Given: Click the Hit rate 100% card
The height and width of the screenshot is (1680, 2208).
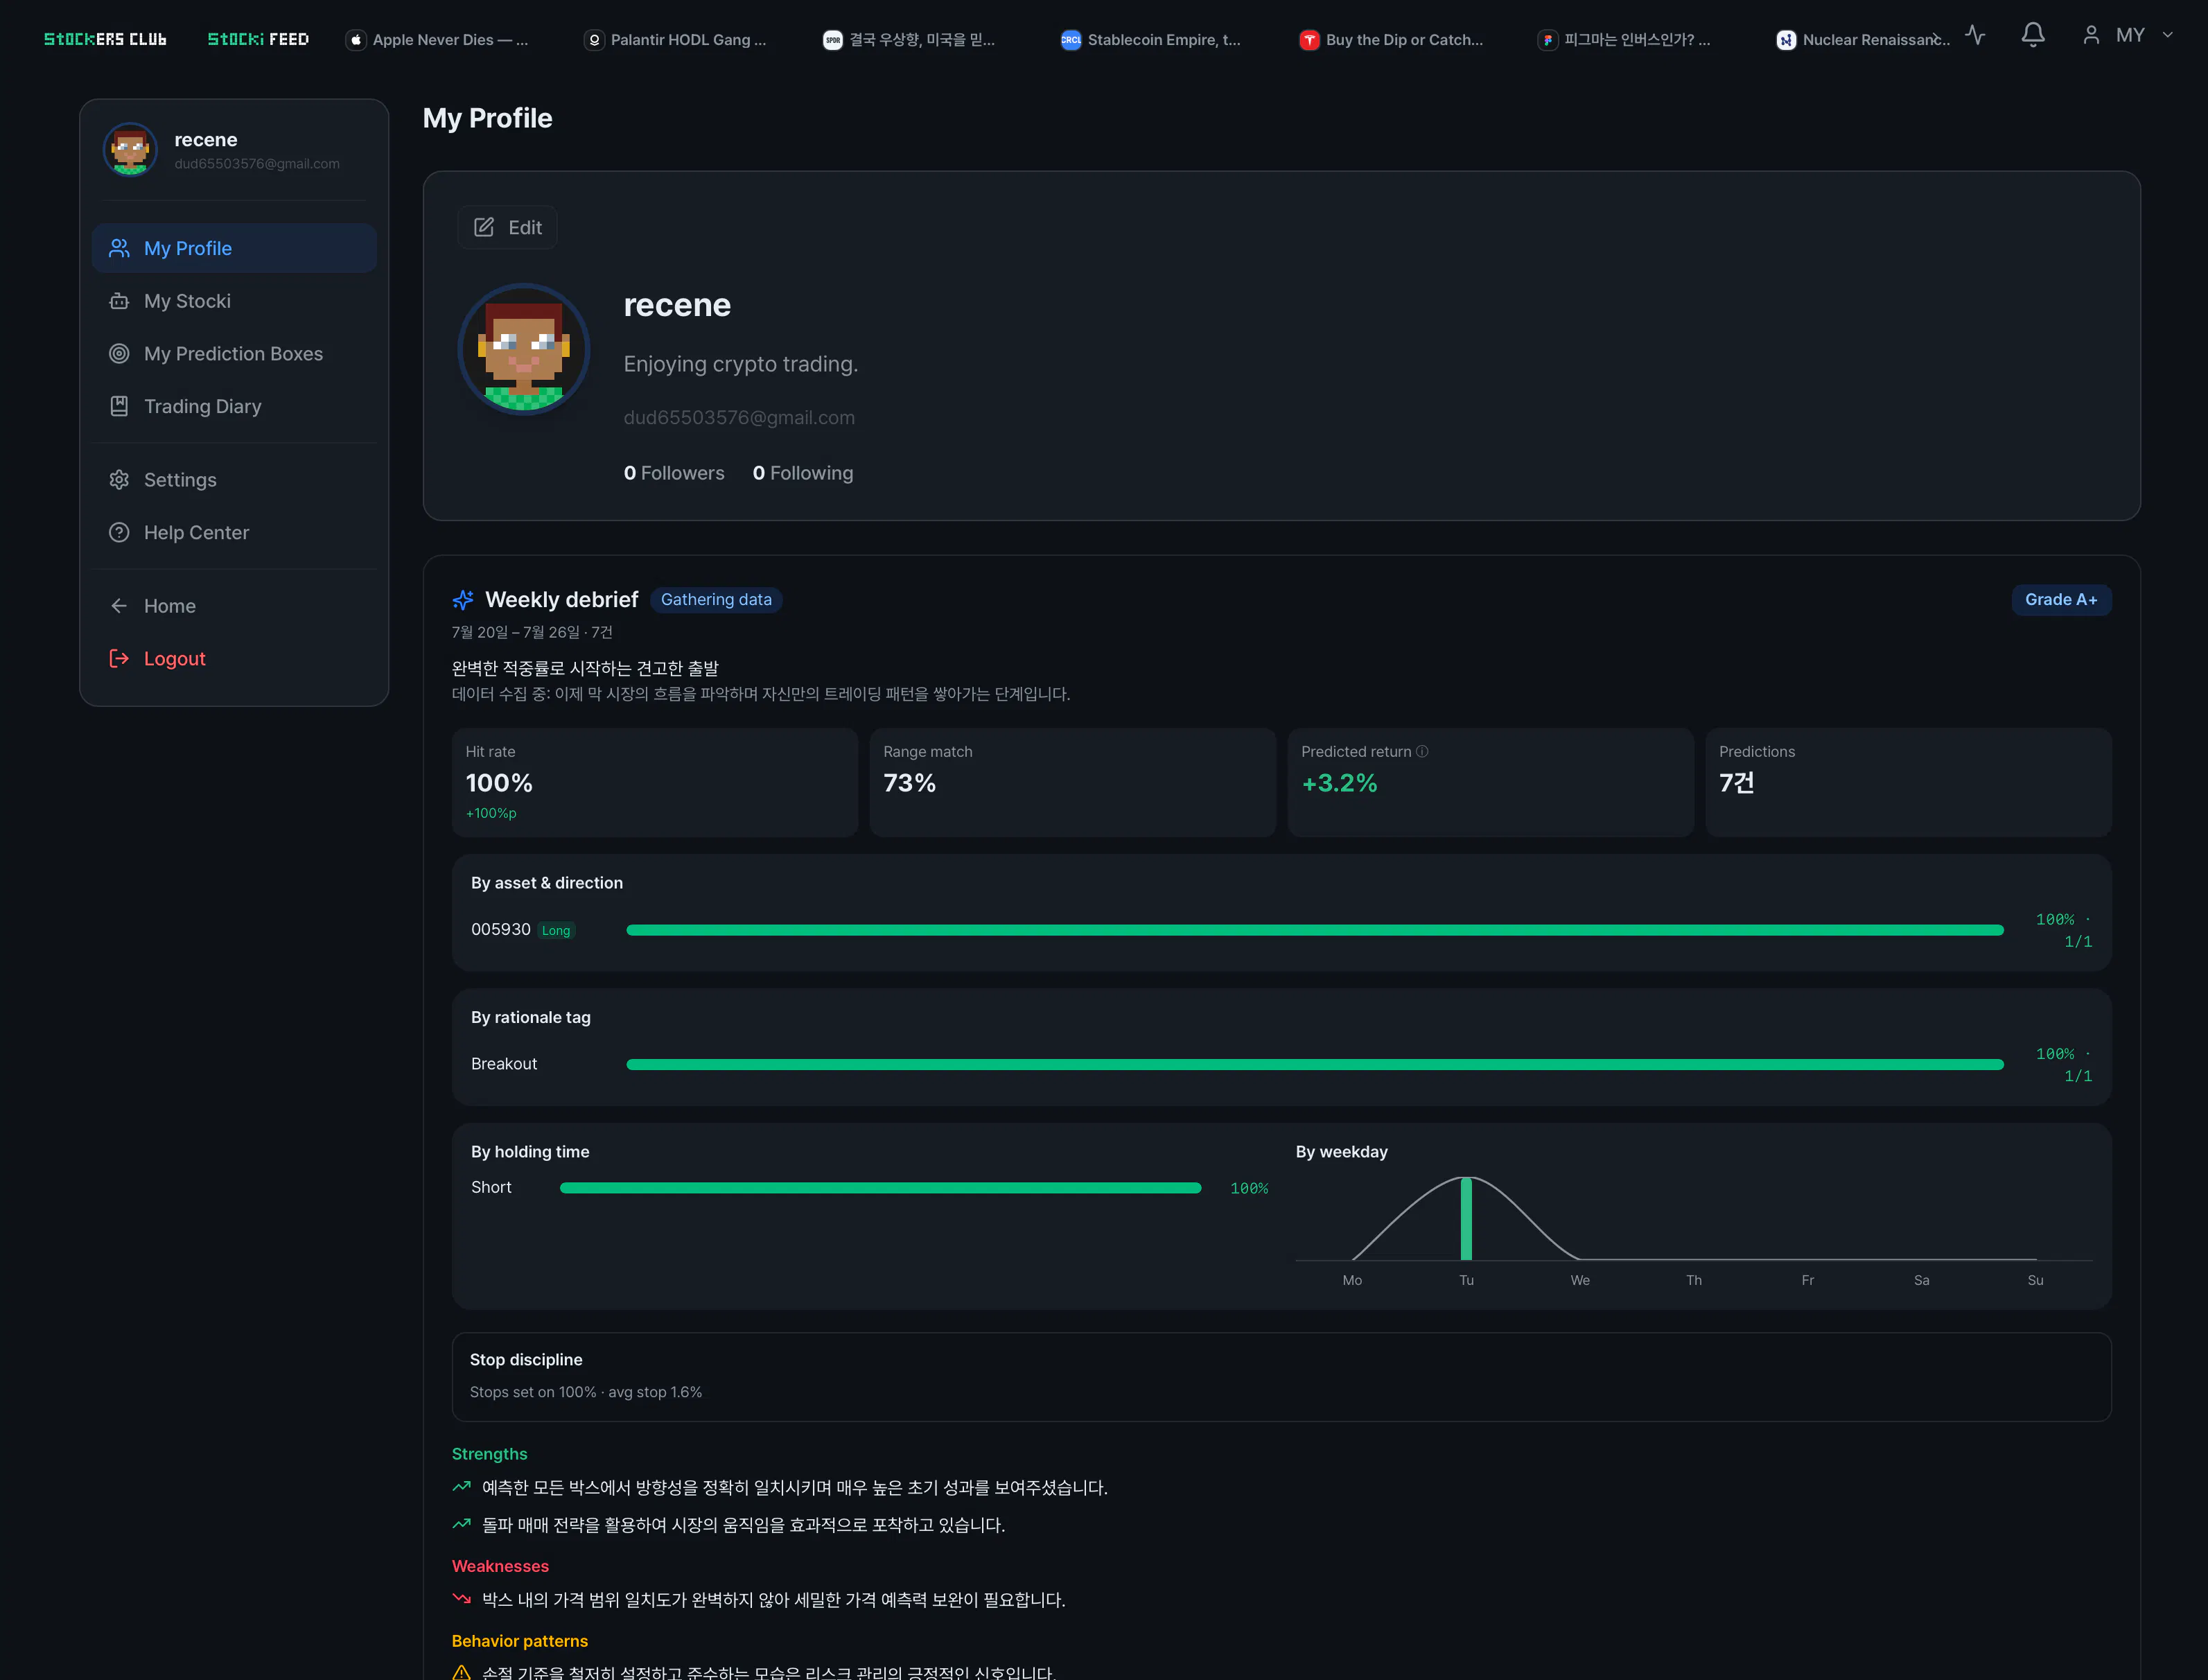Looking at the screenshot, I should pos(655,782).
